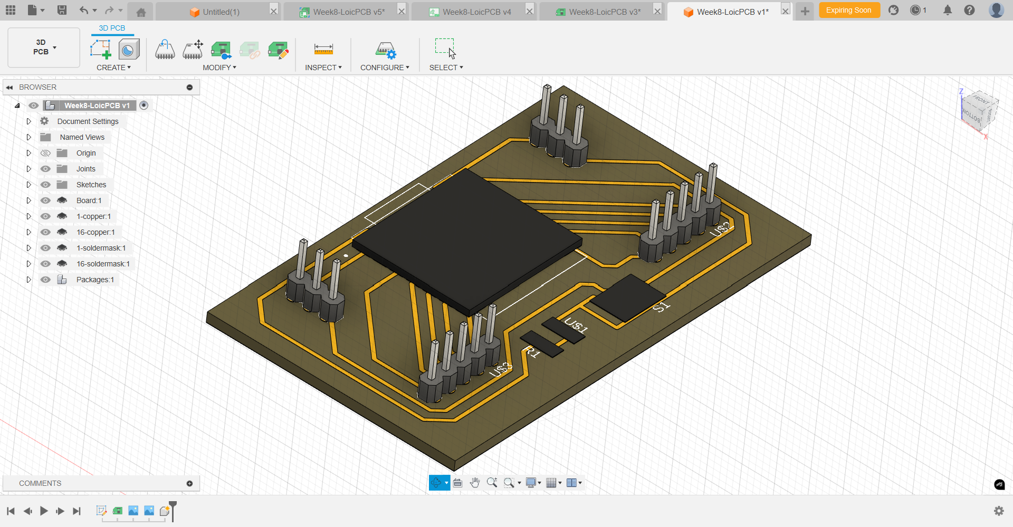Click the Measure tool icon above INSPECT
This screenshot has width=1013, height=527.
[323, 50]
